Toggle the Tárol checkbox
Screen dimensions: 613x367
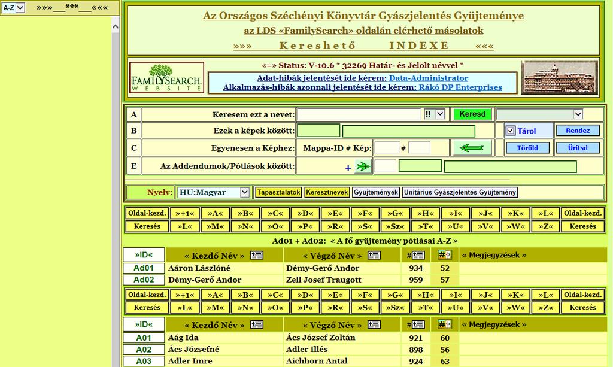click(x=510, y=131)
